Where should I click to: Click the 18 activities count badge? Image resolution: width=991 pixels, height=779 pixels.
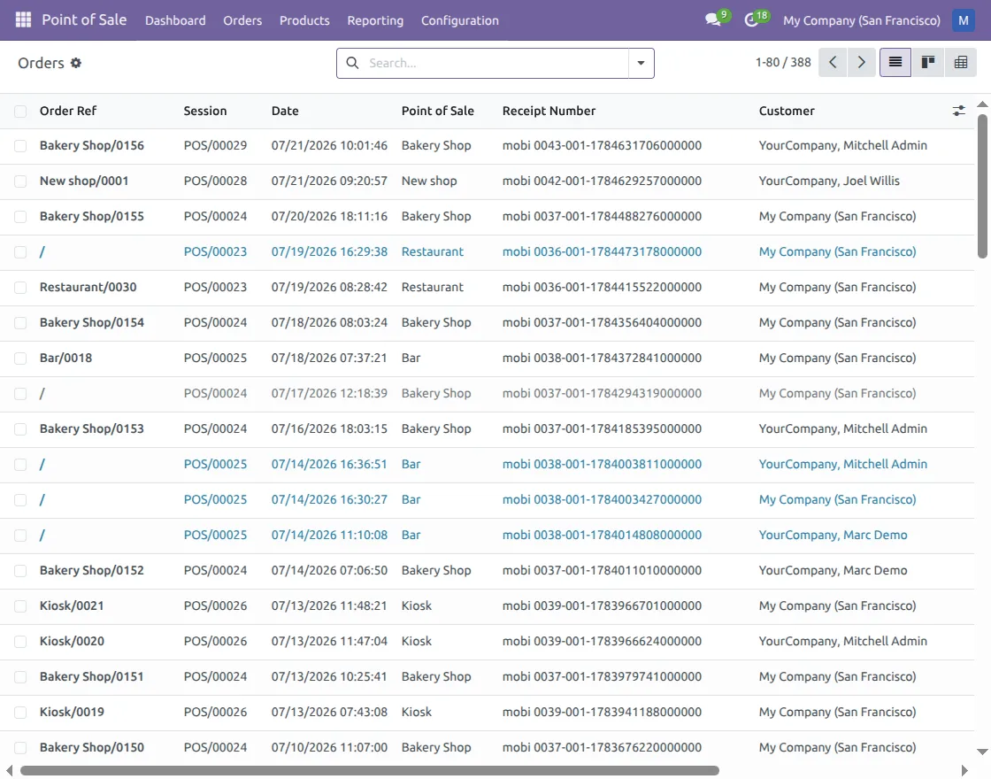click(762, 15)
